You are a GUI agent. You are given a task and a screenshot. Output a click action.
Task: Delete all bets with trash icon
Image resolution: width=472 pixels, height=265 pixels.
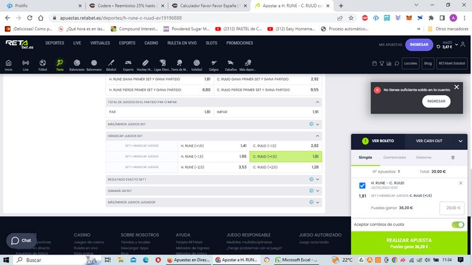453,158
